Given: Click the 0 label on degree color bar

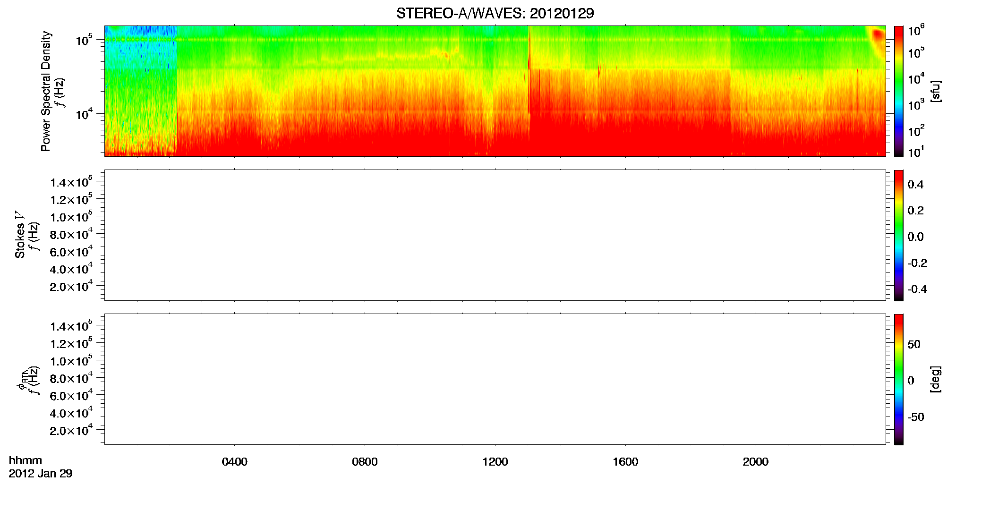Looking at the screenshot, I should pyautogui.click(x=911, y=381).
